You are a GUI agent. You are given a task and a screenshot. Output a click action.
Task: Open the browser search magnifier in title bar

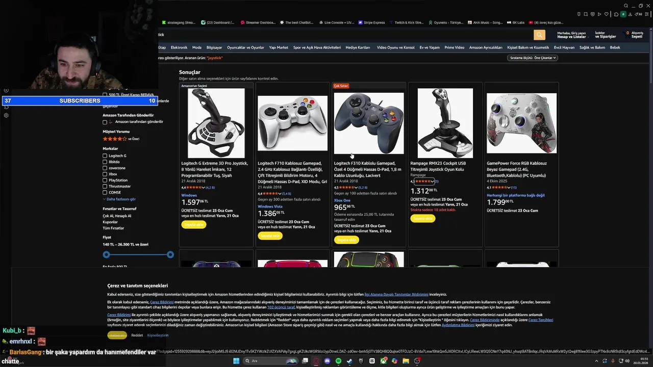[626, 6]
